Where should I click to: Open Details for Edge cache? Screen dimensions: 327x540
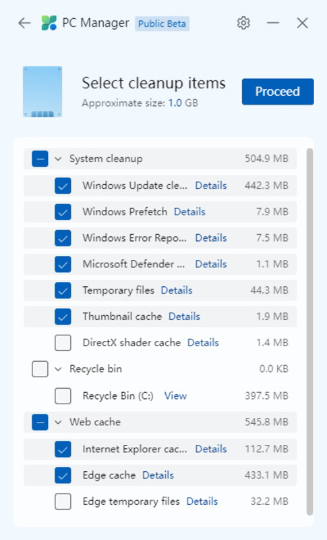[x=158, y=475]
